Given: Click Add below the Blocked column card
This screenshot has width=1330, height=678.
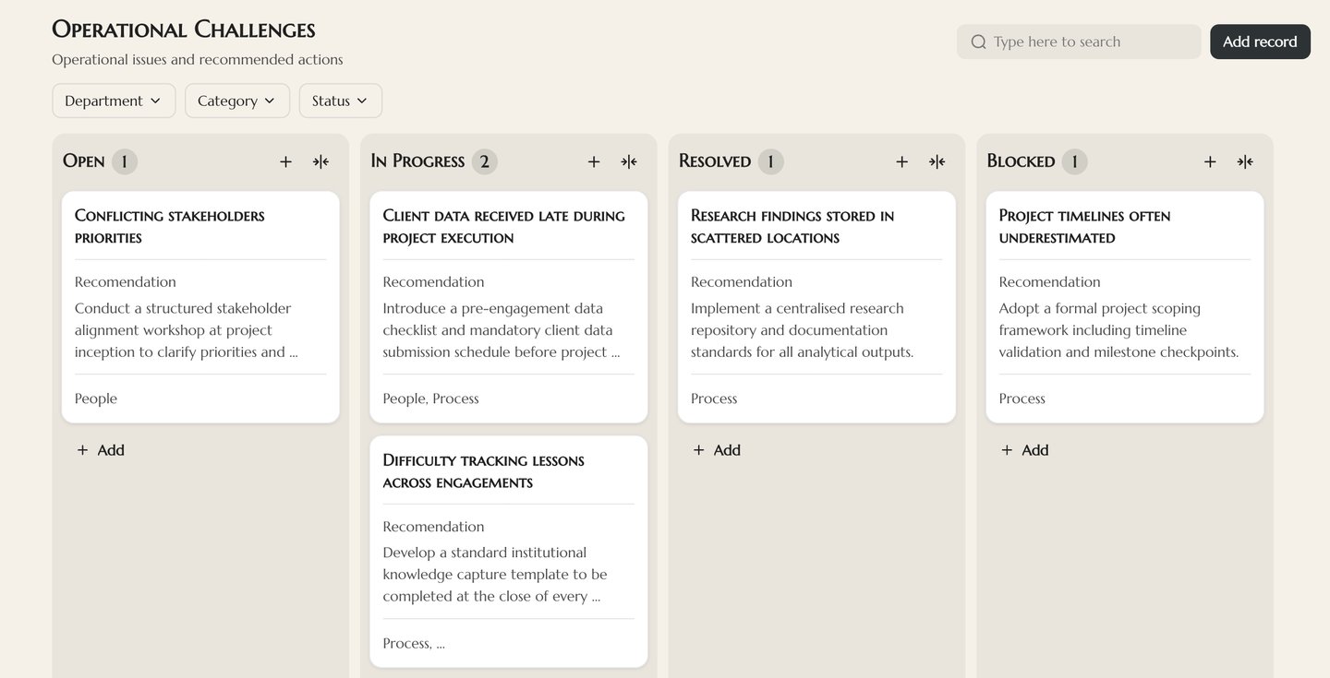Looking at the screenshot, I should pos(1025,450).
